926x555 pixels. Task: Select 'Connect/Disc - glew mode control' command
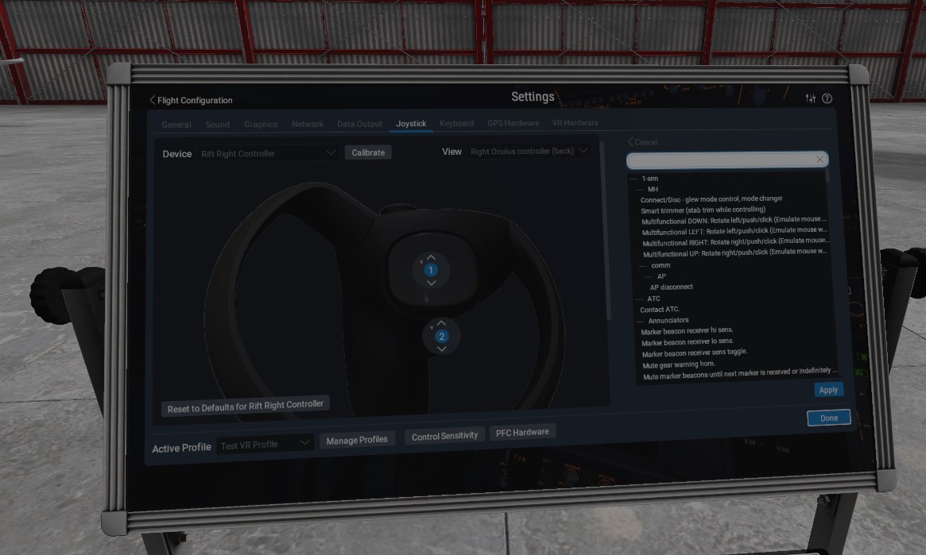click(711, 199)
